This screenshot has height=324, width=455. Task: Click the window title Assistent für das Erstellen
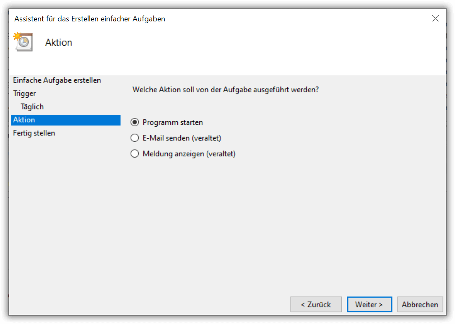tap(90, 19)
